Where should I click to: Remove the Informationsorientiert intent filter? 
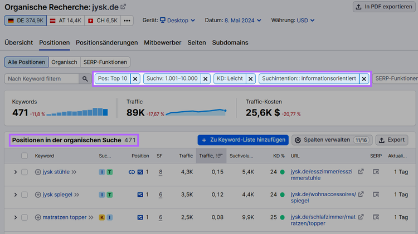pyautogui.click(x=364, y=79)
